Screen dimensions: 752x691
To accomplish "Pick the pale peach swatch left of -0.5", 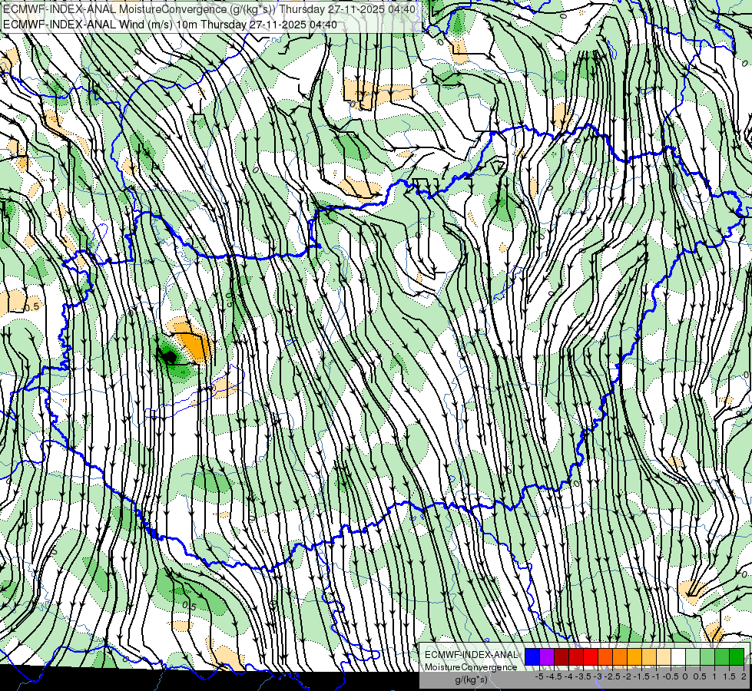I will click(x=663, y=656).
